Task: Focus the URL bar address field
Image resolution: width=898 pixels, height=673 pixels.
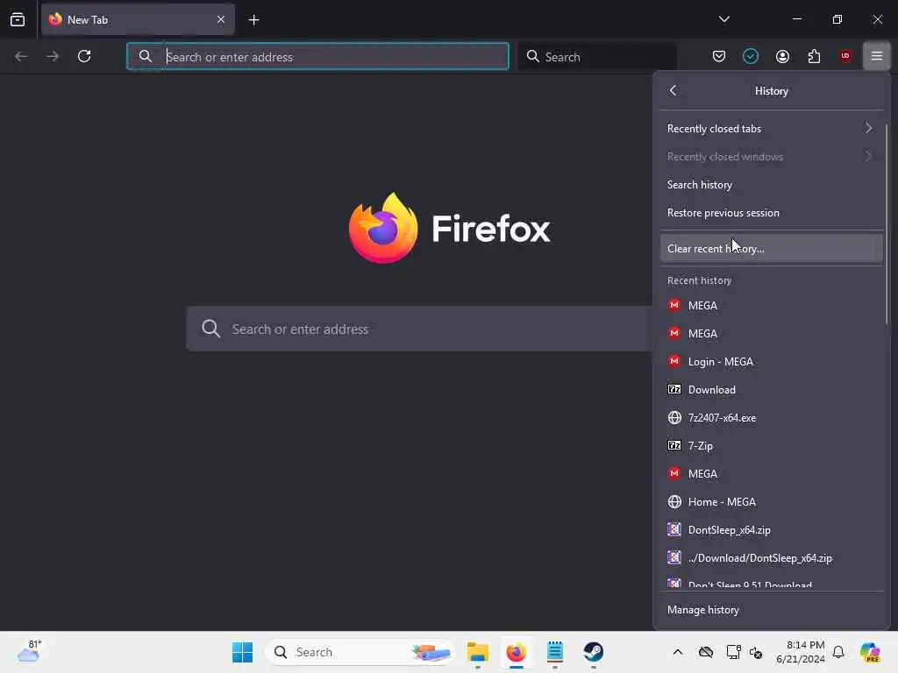Action: 317,57
